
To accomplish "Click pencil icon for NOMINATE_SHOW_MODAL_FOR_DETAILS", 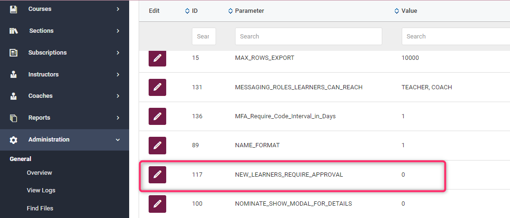I will (x=157, y=204).
